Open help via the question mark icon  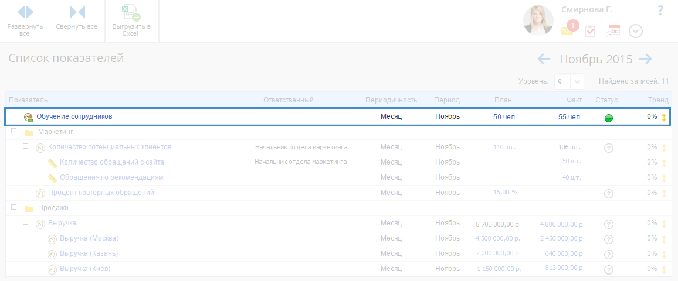click(660, 11)
